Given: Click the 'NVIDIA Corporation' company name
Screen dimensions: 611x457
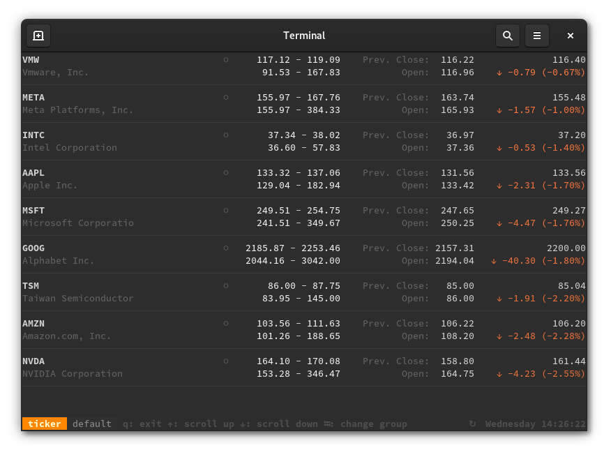Looking at the screenshot, I should tap(73, 373).
